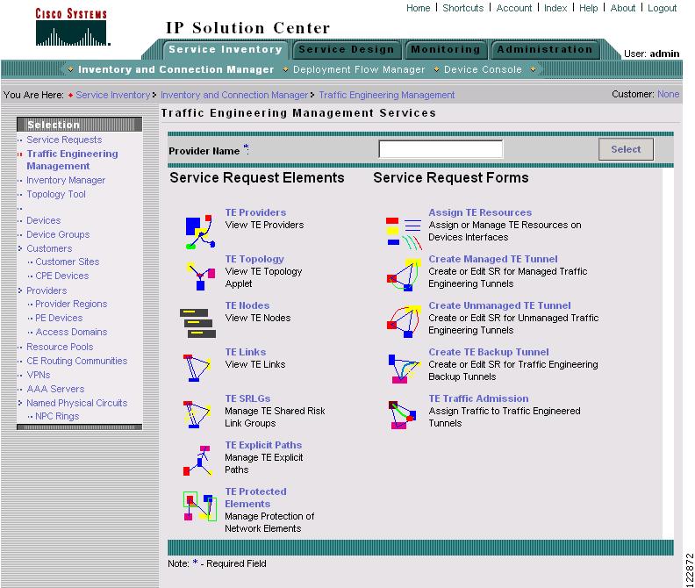This screenshot has height=588, width=695.
Task: Click the Logout link
Action: (x=662, y=8)
